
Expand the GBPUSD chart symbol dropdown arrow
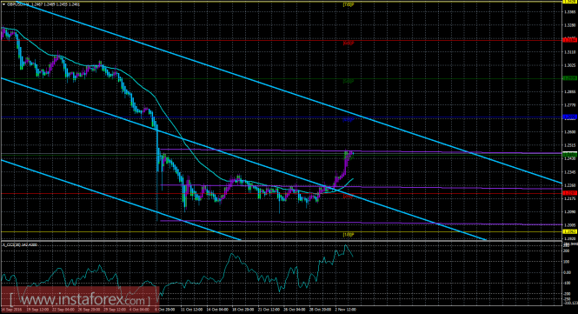pyautogui.click(x=3, y=5)
